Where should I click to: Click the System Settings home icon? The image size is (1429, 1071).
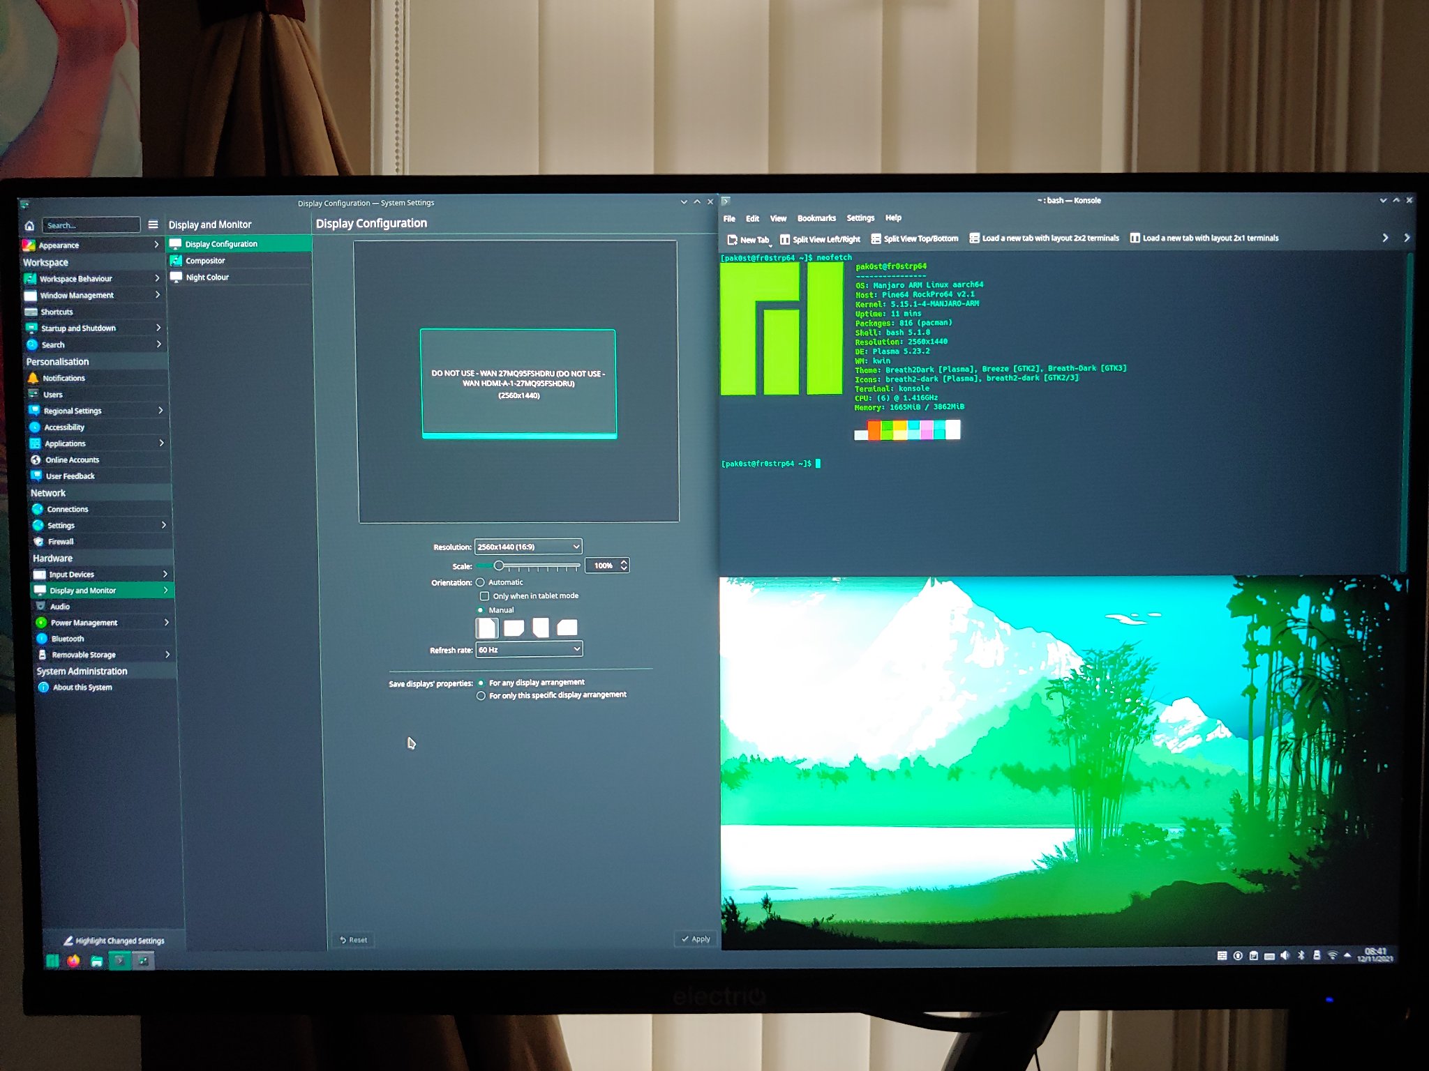tap(29, 225)
